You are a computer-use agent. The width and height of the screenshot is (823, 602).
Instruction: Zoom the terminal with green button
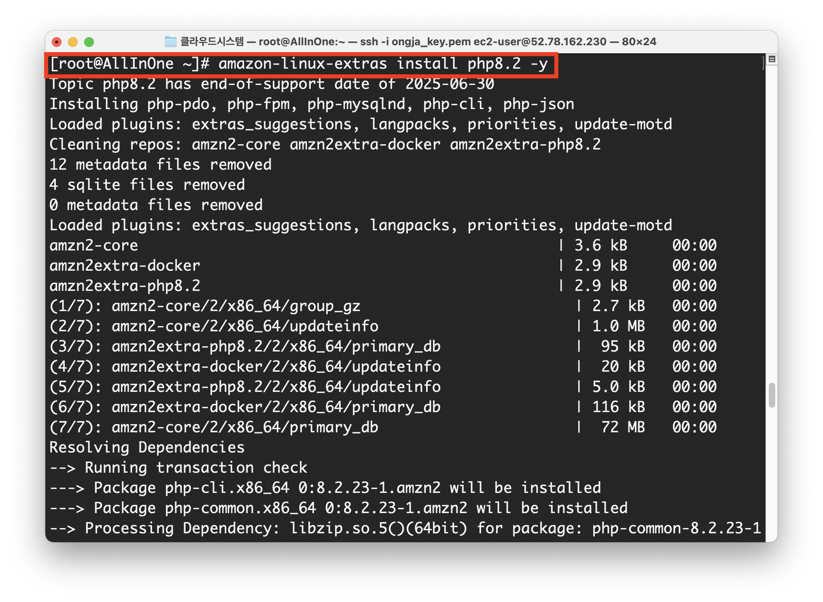point(89,42)
